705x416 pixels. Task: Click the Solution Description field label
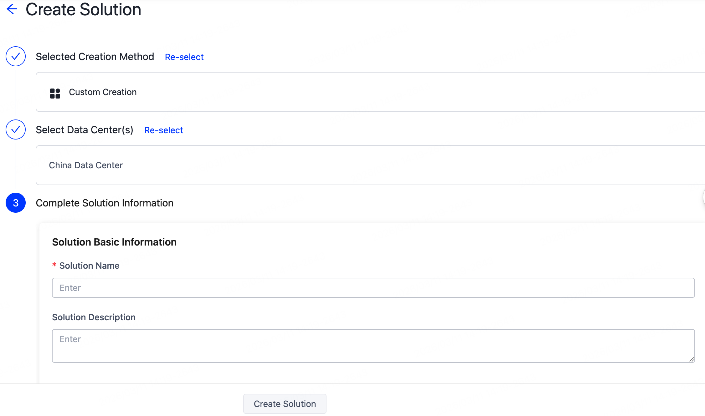coord(94,317)
